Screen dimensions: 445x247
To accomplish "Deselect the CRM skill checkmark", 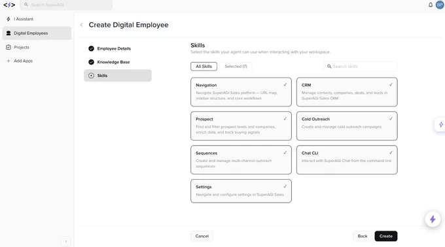I will click(391, 85).
